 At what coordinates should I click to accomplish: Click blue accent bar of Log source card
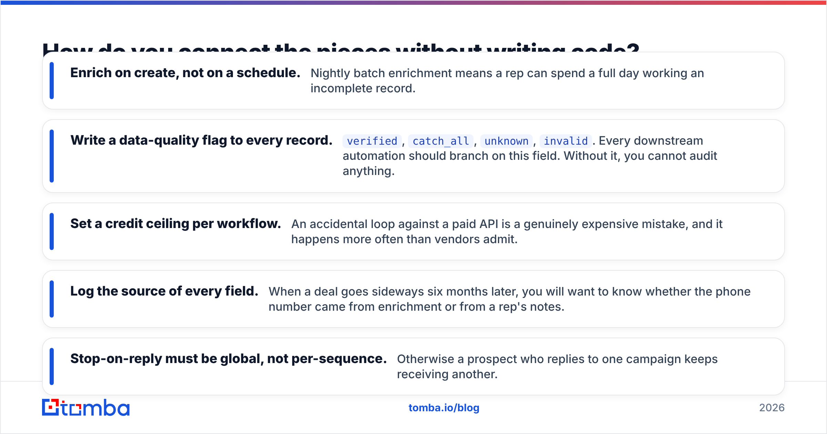pyautogui.click(x=52, y=299)
